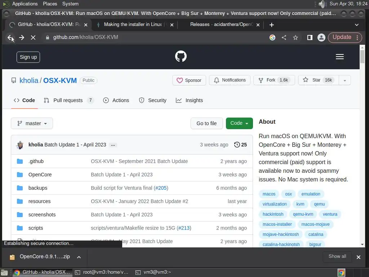Click the Chrome Update button
Image resolution: width=369 pixels, height=277 pixels.
(x=342, y=37)
